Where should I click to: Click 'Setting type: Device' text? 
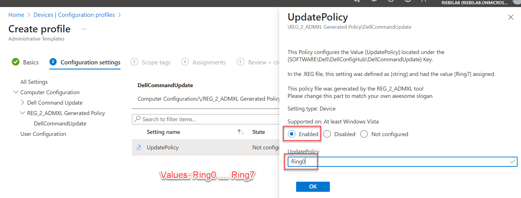tap(311, 109)
